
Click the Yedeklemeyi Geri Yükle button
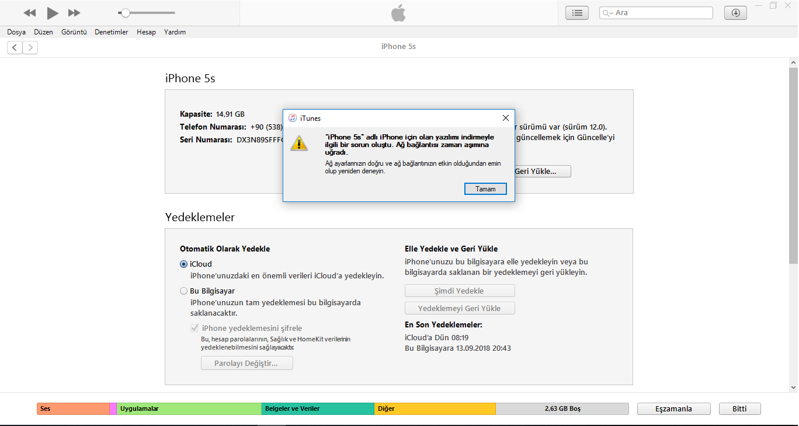pos(460,308)
